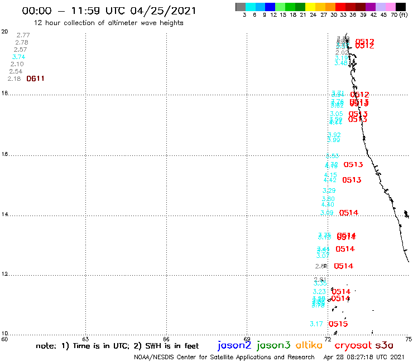Image resolution: width=413 pixels, height=362 pixels.
Task: Click the 3.29 wave height value
Action: [x=329, y=190]
